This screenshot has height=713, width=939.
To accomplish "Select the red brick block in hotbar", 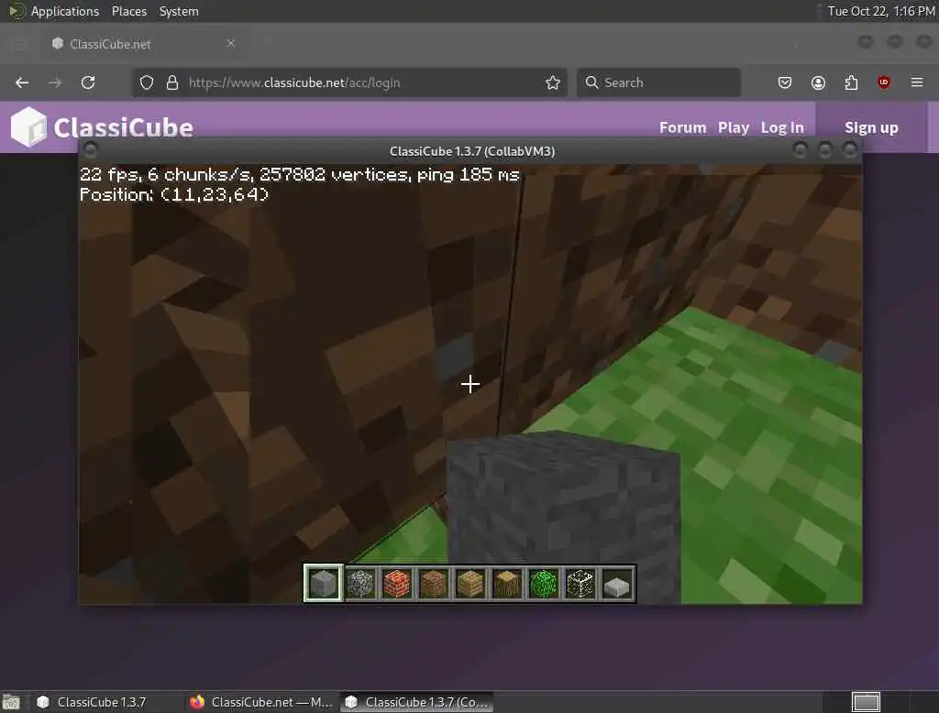I will click(397, 583).
